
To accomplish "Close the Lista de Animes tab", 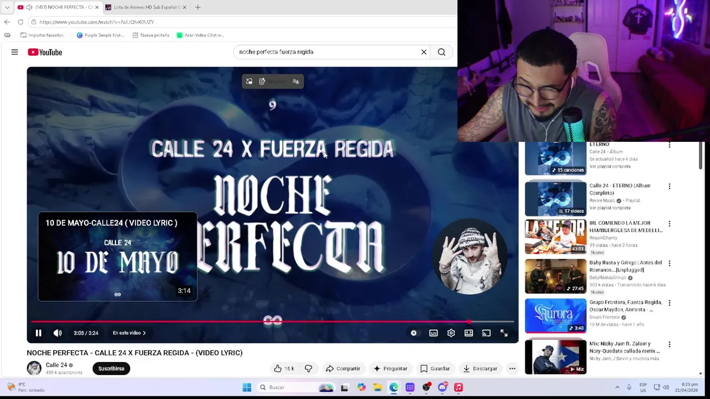I will 185,7.
